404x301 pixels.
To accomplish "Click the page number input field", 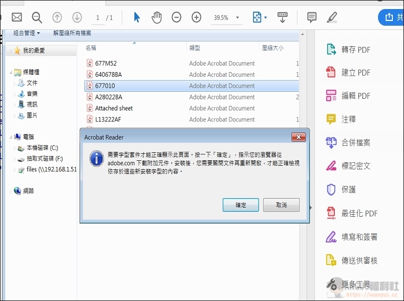I will pyautogui.click(x=98, y=18).
